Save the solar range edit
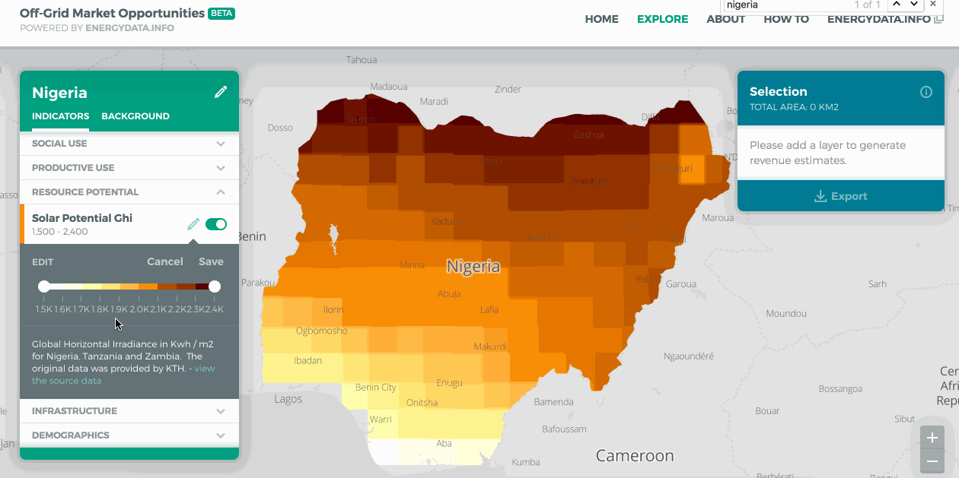 [x=211, y=261]
